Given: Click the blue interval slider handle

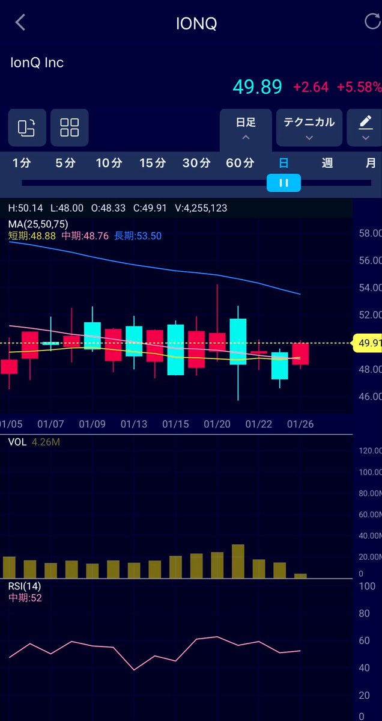Looking at the screenshot, I should [283, 183].
